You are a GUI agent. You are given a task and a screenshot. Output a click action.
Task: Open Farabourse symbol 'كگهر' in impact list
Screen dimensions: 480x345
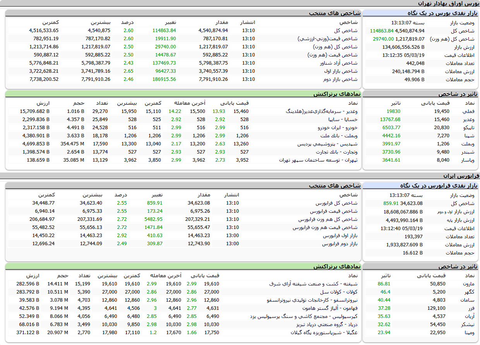click(469, 292)
